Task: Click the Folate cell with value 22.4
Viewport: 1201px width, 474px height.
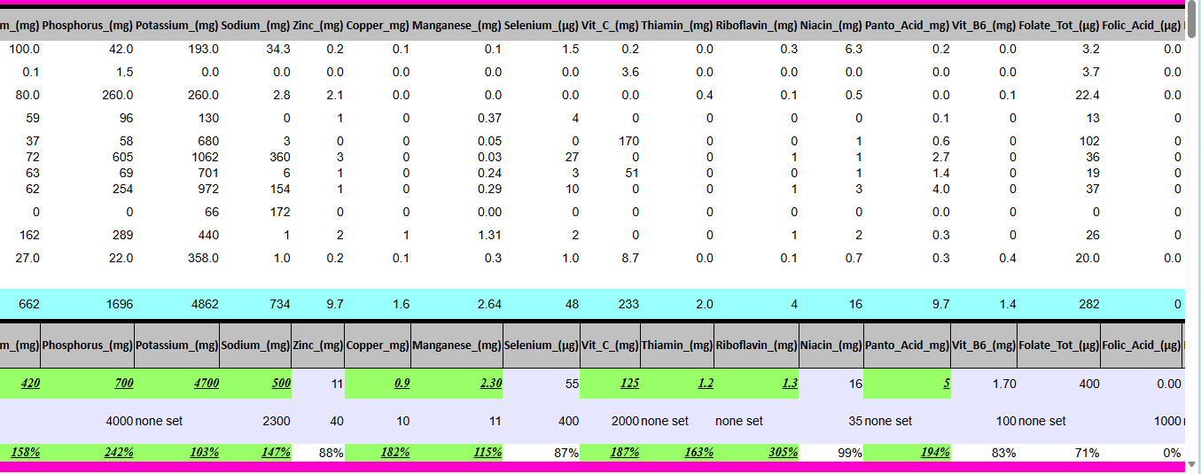Action: coord(1086,95)
